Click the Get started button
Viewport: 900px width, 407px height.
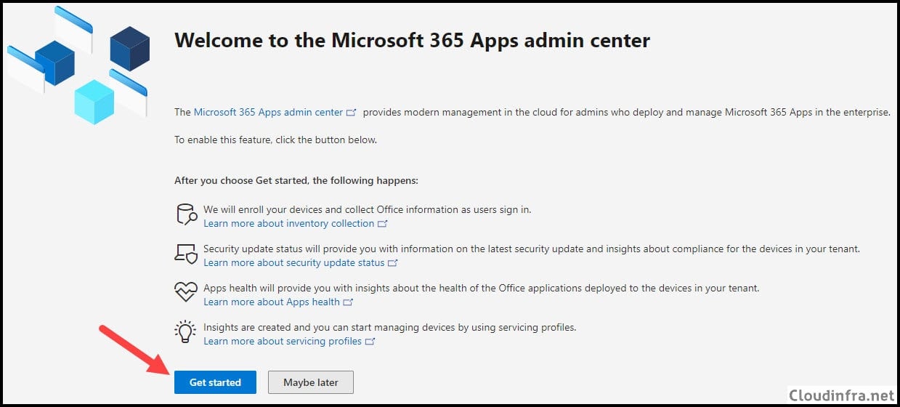pos(215,382)
